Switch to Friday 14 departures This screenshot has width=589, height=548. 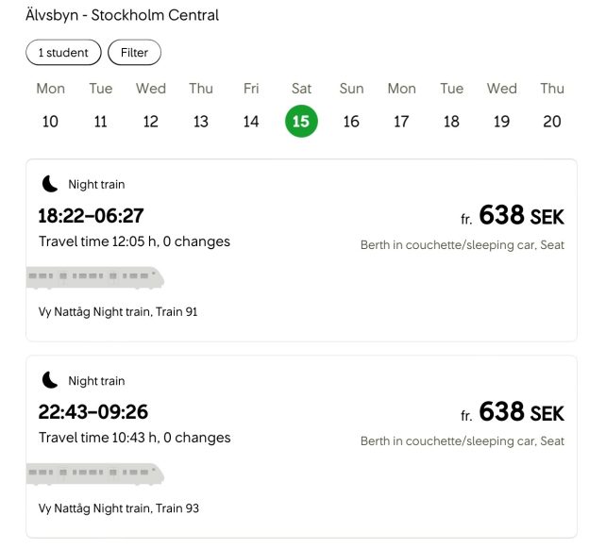pos(251,107)
